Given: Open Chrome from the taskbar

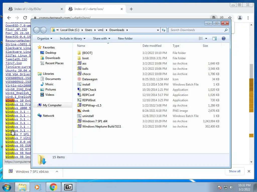Looking at the screenshot, I should [53, 187].
